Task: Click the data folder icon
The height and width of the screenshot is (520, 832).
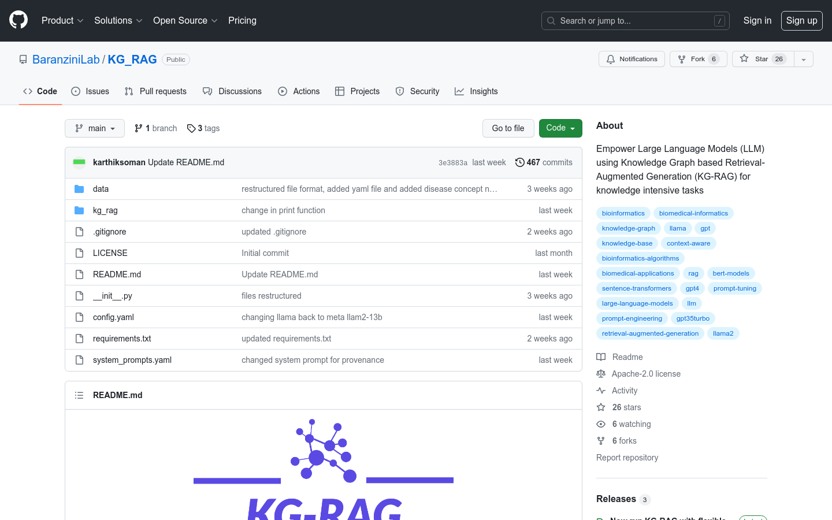Action: pyautogui.click(x=79, y=188)
